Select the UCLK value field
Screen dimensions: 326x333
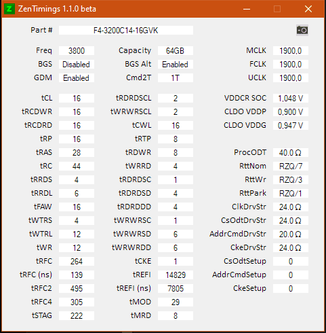[x=291, y=77]
